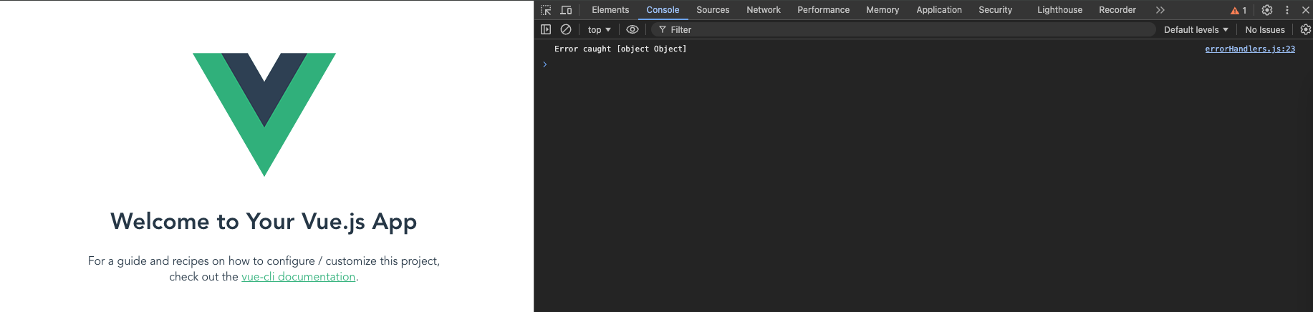
Task: Activate the inspect element picker icon
Action: coord(546,10)
